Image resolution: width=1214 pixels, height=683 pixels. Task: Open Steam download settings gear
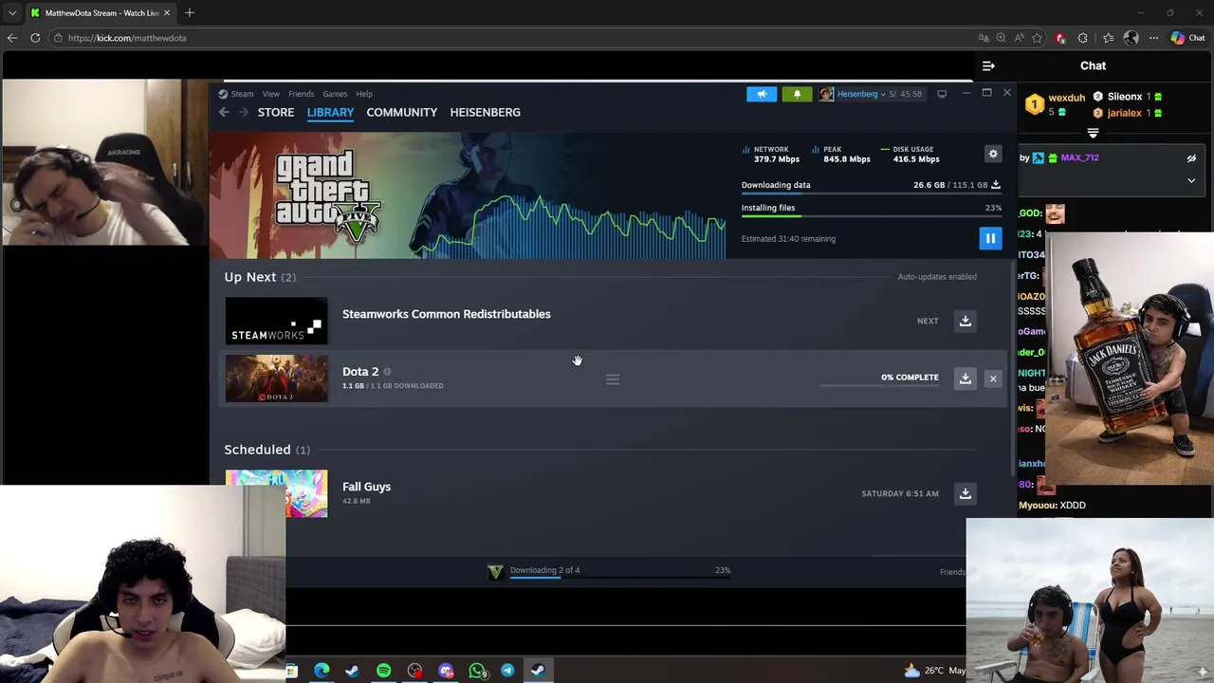click(993, 154)
